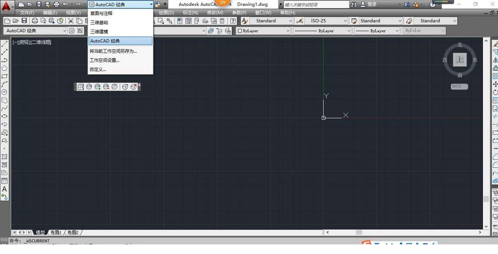Click the help question mark in standard toolbar
The height and width of the screenshot is (254, 498).
coord(233,21)
